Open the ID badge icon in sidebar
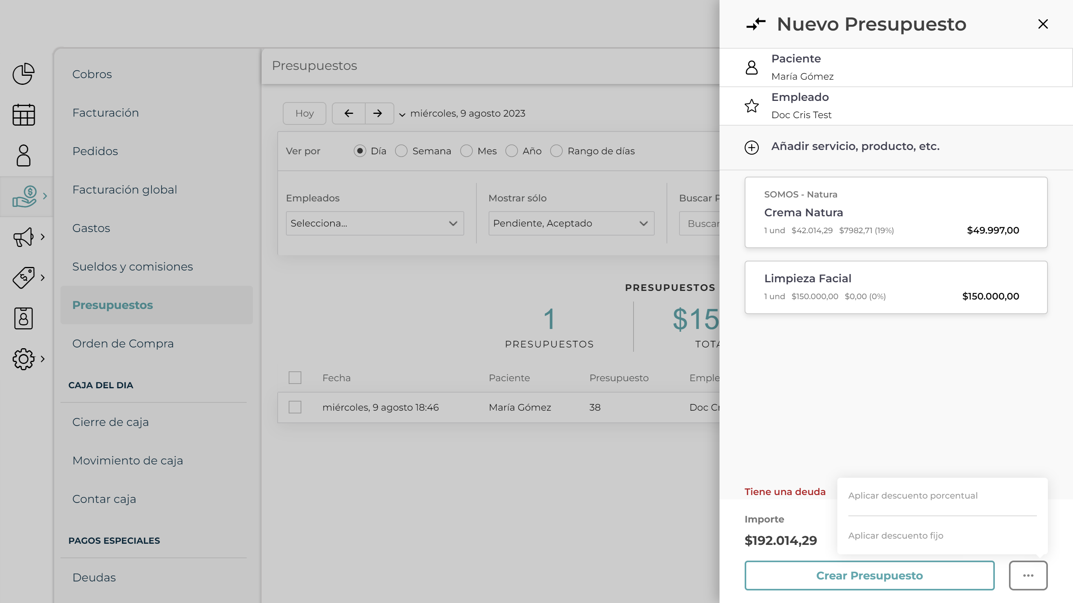This screenshot has width=1073, height=603. [x=23, y=318]
